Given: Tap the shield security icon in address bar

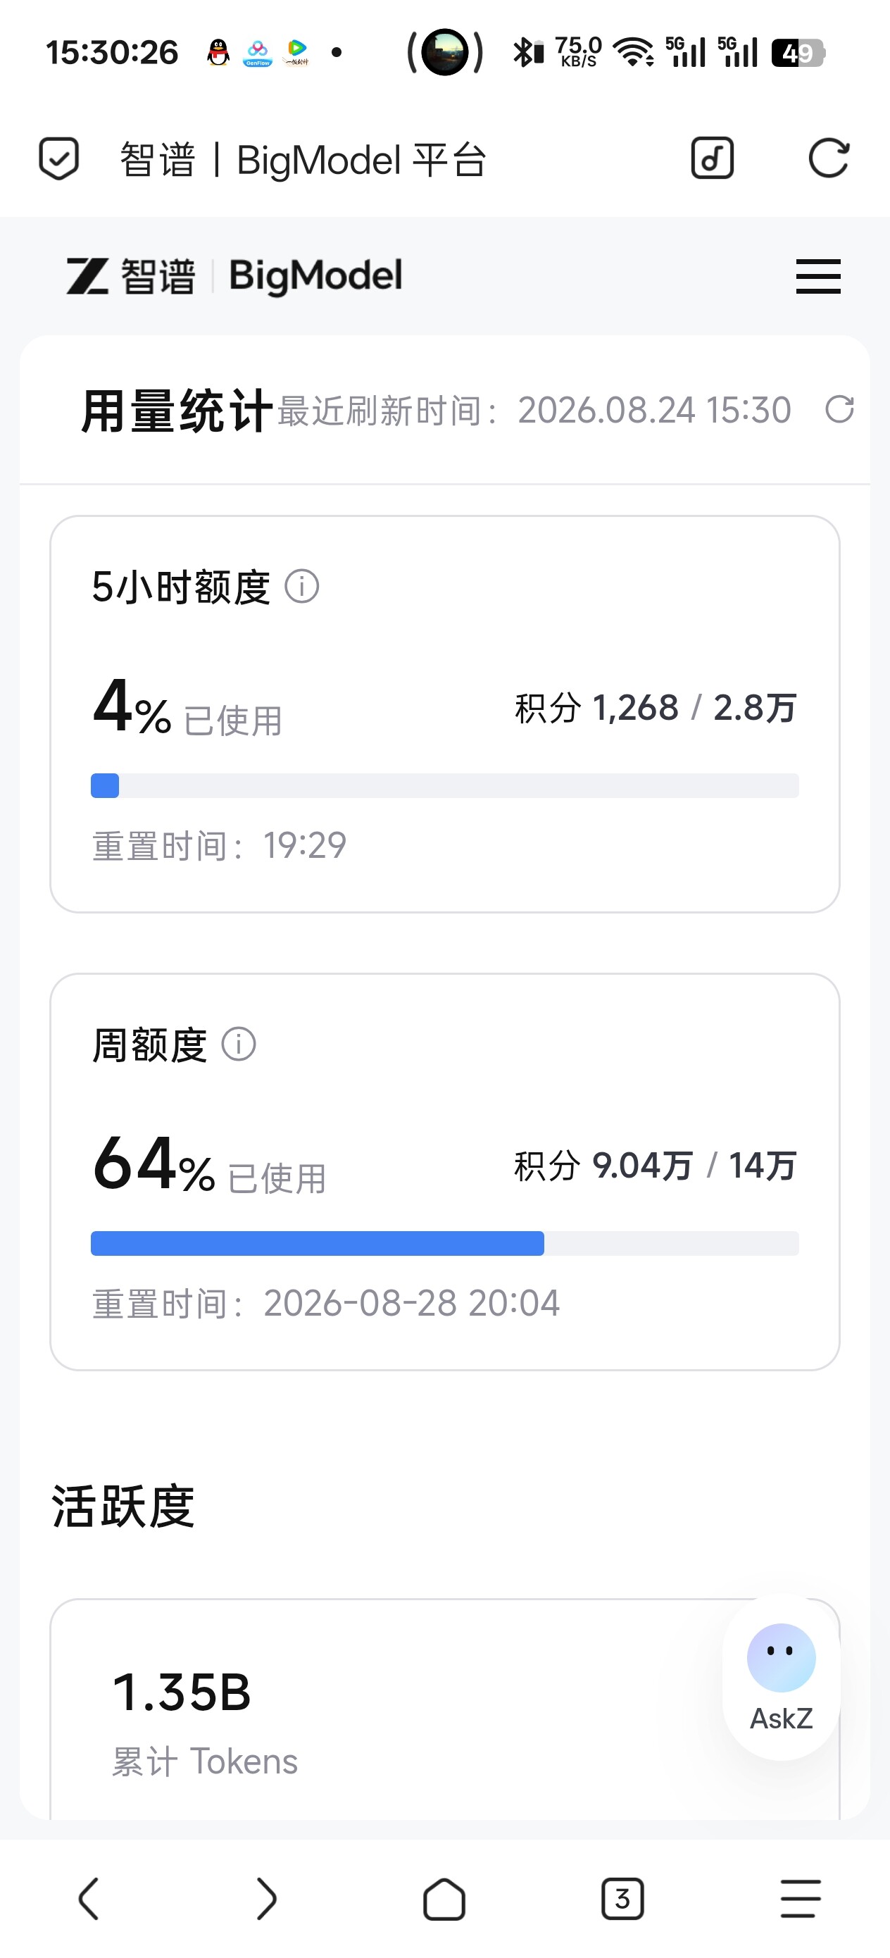Looking at the screenshot, I should click(x=58, y=159).
